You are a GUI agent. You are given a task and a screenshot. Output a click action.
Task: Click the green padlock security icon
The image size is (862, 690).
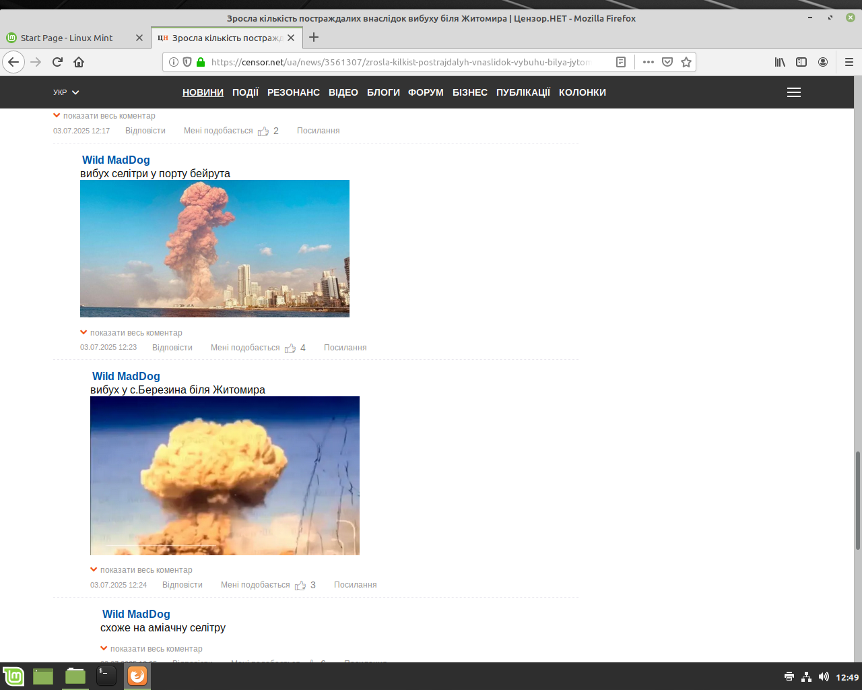(200, 62)
